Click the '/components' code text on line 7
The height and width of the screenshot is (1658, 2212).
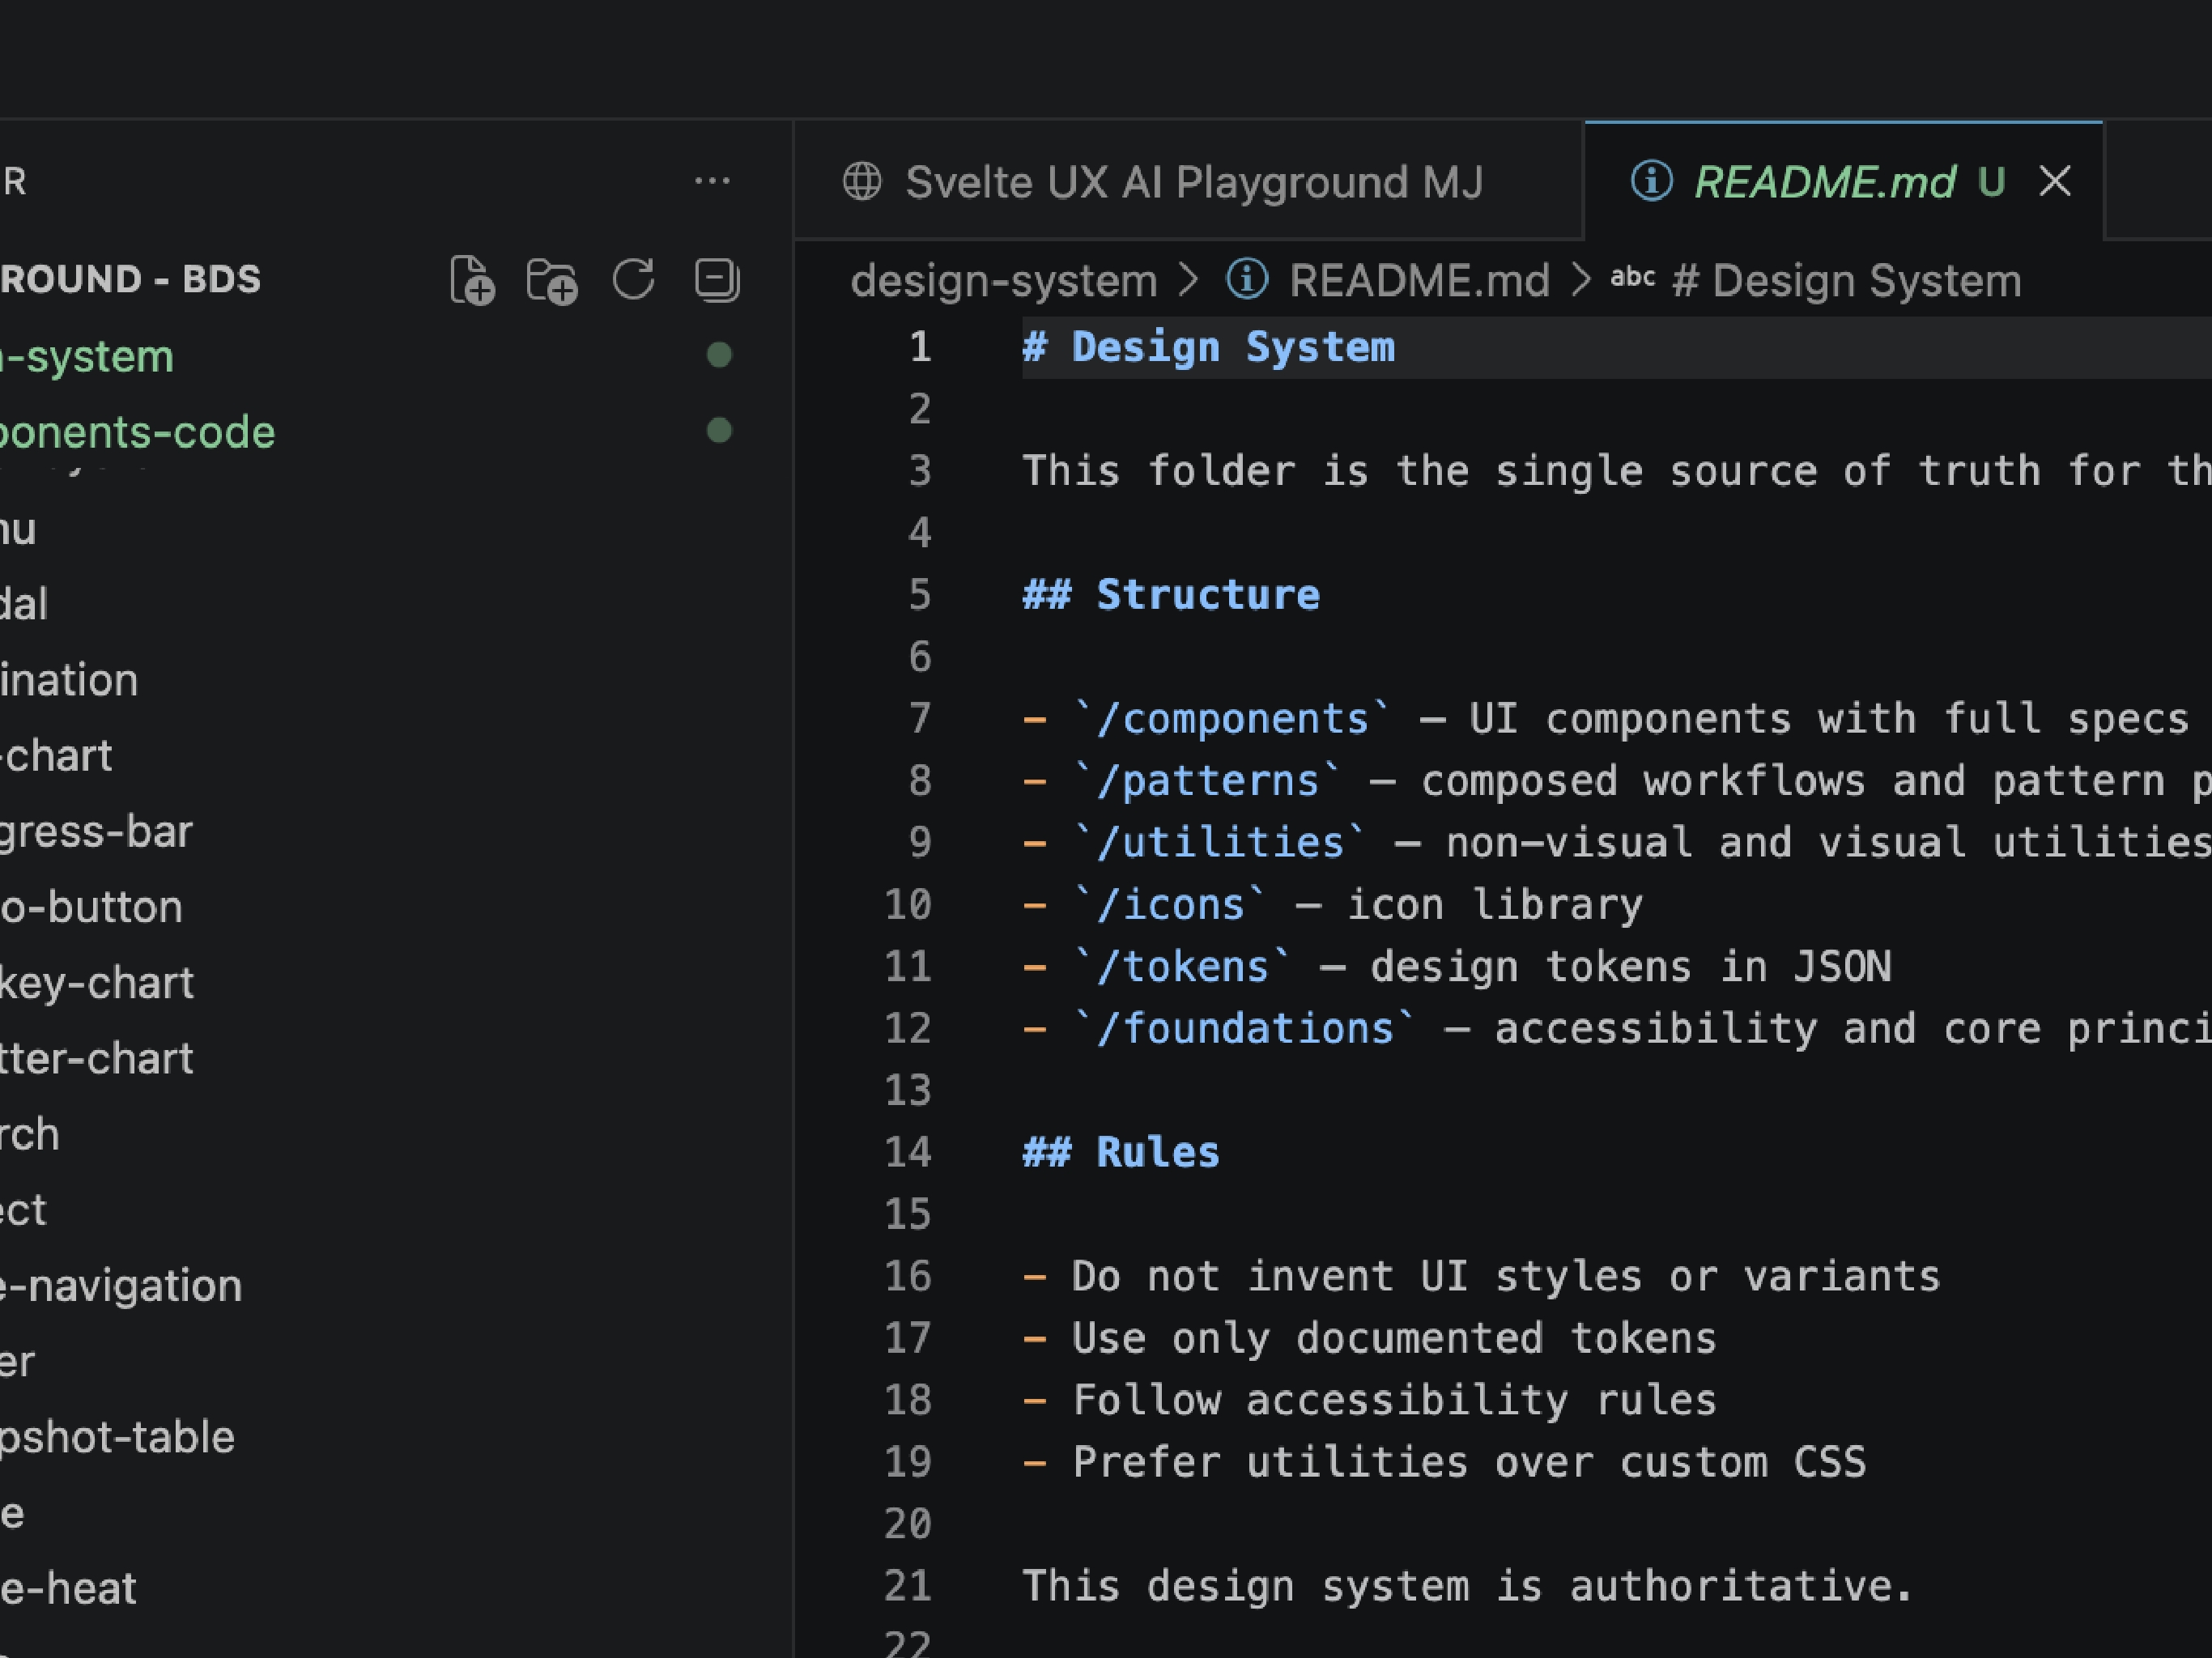point(1232,719)
